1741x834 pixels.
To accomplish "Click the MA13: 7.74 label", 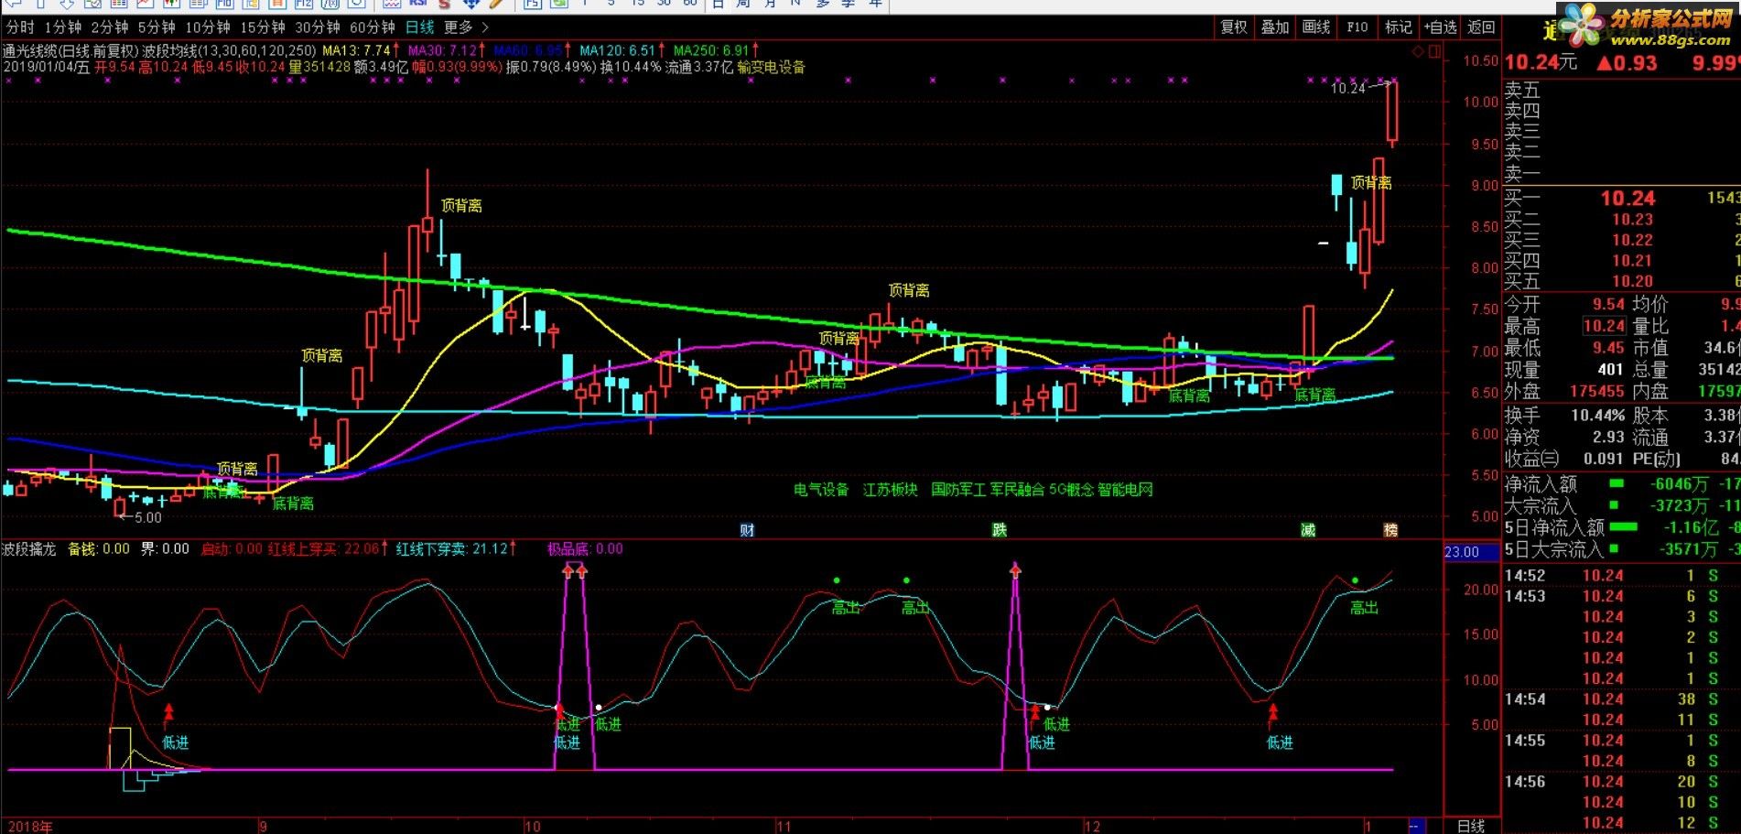I will pyautogui.click(x=358, y=51).
